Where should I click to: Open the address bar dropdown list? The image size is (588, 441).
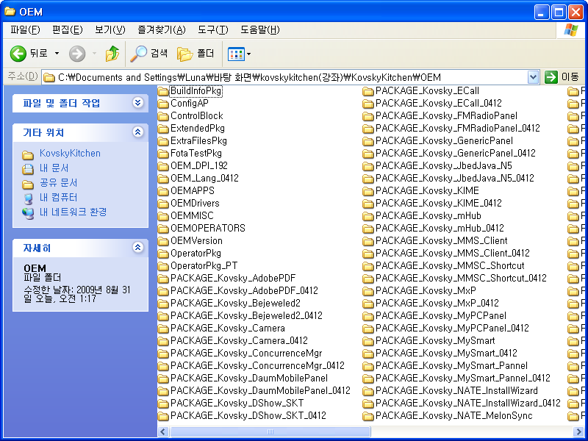click(x=532, y=76)
